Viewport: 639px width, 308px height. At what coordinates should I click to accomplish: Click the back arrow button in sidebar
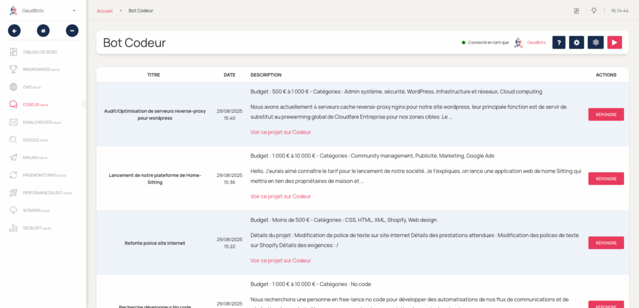coord(14,31)
